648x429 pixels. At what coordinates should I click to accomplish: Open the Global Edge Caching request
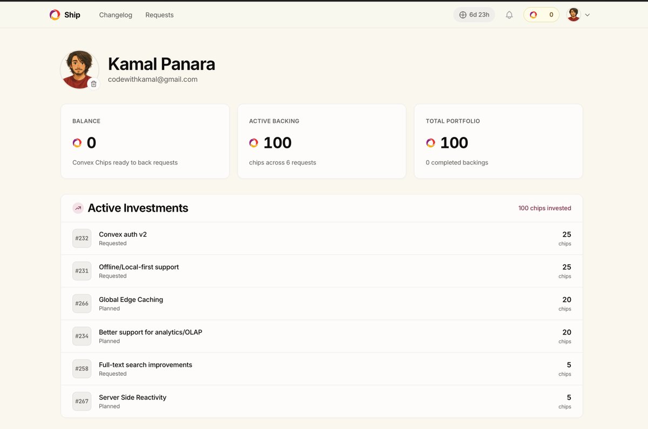322,303
